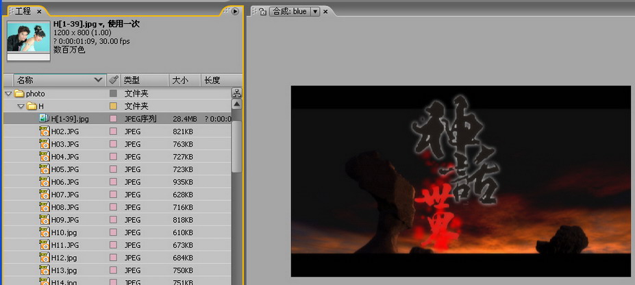Viewport: 635px width, 285px height.
Task: Click the H06.JPG file icon
Action: tap(44, 182)
